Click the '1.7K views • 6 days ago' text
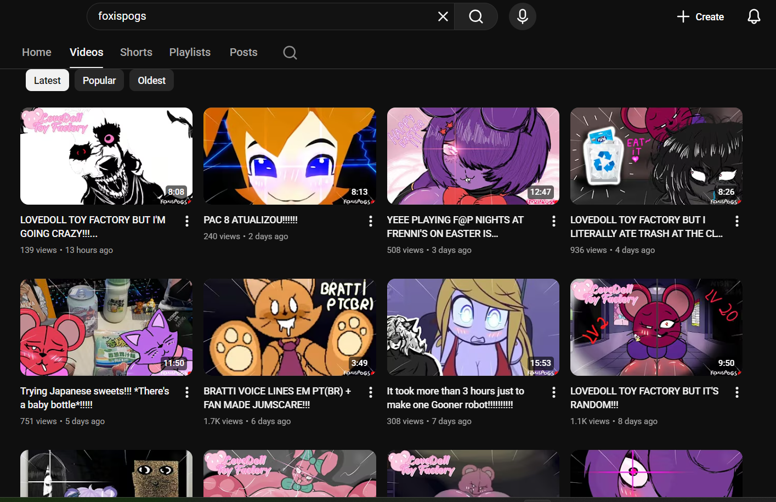The width and height of the screenshot is (776, 502). [x=247, y=421]
